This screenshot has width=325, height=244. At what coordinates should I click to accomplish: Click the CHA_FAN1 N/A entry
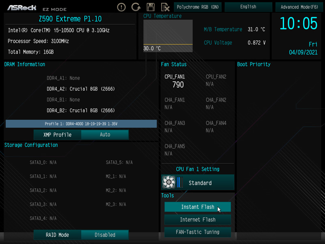click(175, 104)
